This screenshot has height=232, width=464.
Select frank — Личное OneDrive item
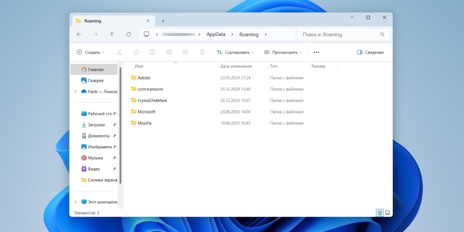(x=99, y=92)
